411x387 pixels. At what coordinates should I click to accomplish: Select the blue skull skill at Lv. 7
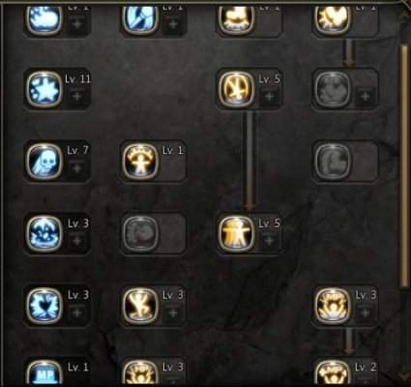(44, 161)
